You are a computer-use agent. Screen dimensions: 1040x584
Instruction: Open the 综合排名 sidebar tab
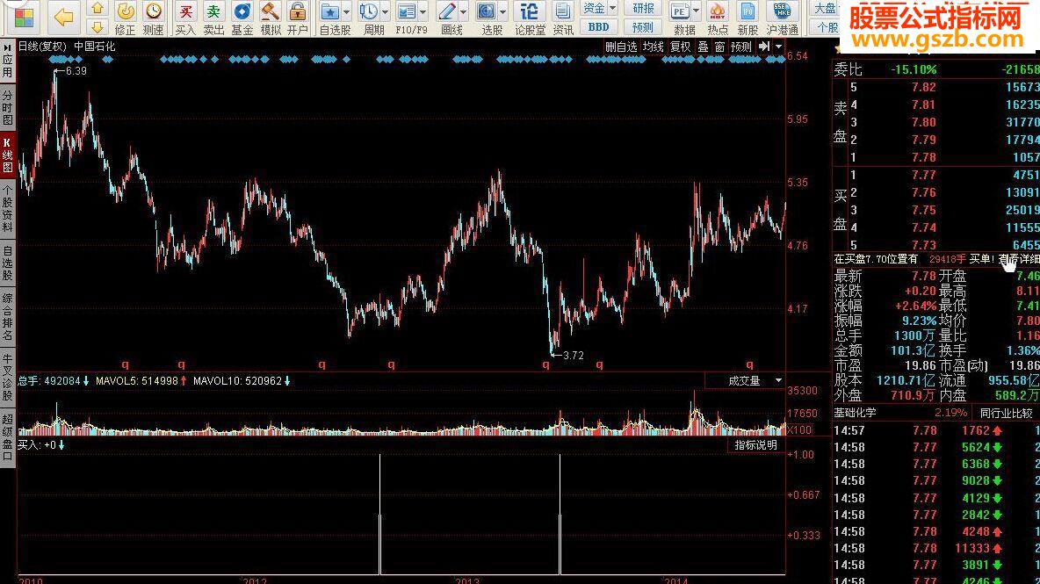(7, 317)
